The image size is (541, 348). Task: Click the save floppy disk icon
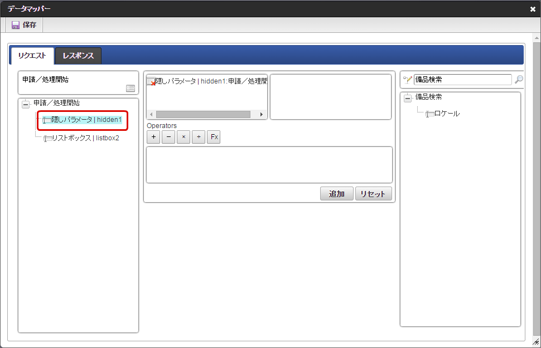tap(16, 25)
